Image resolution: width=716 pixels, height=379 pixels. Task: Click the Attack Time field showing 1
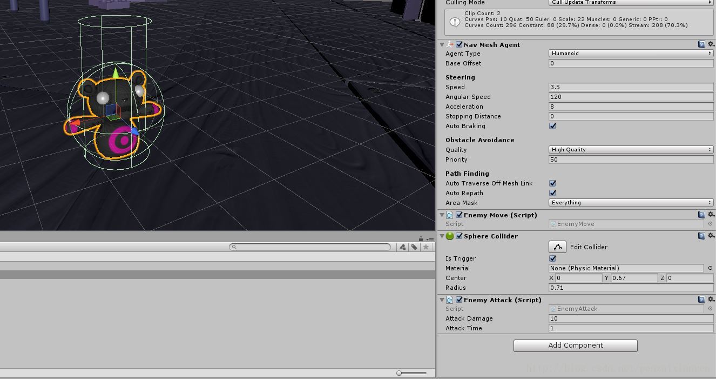631,328
